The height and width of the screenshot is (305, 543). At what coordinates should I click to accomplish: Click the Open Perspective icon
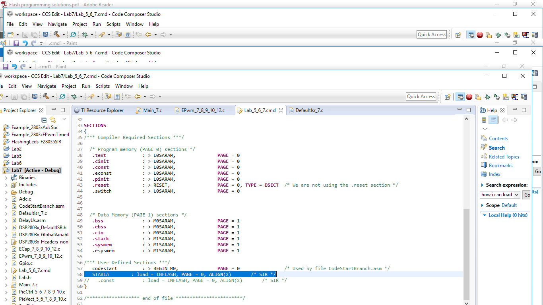click(x=448, y=97)
